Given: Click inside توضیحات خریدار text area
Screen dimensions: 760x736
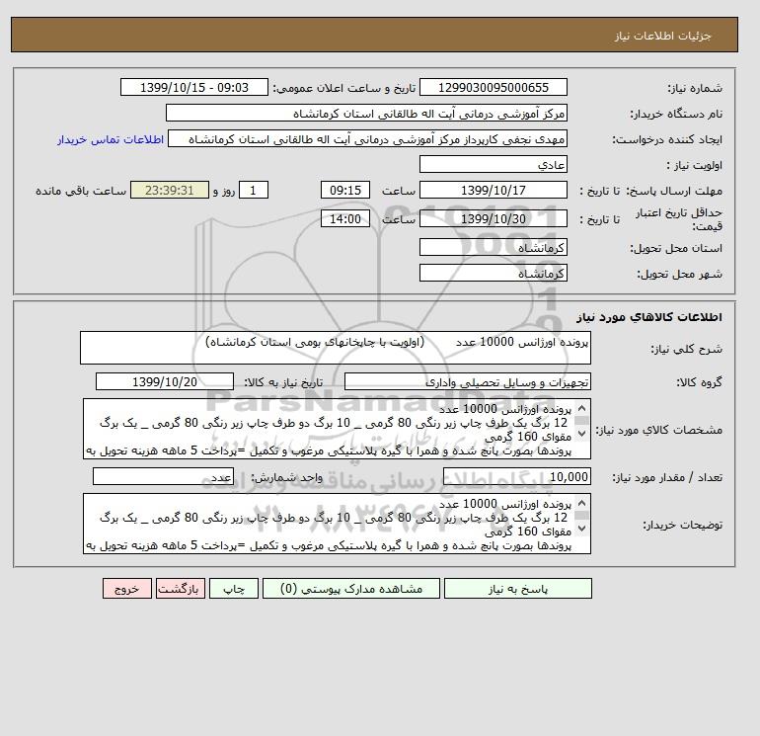Looking at the screenshot, I should tap(330, 524).
